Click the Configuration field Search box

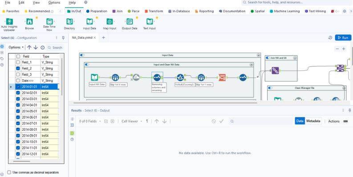55,48
